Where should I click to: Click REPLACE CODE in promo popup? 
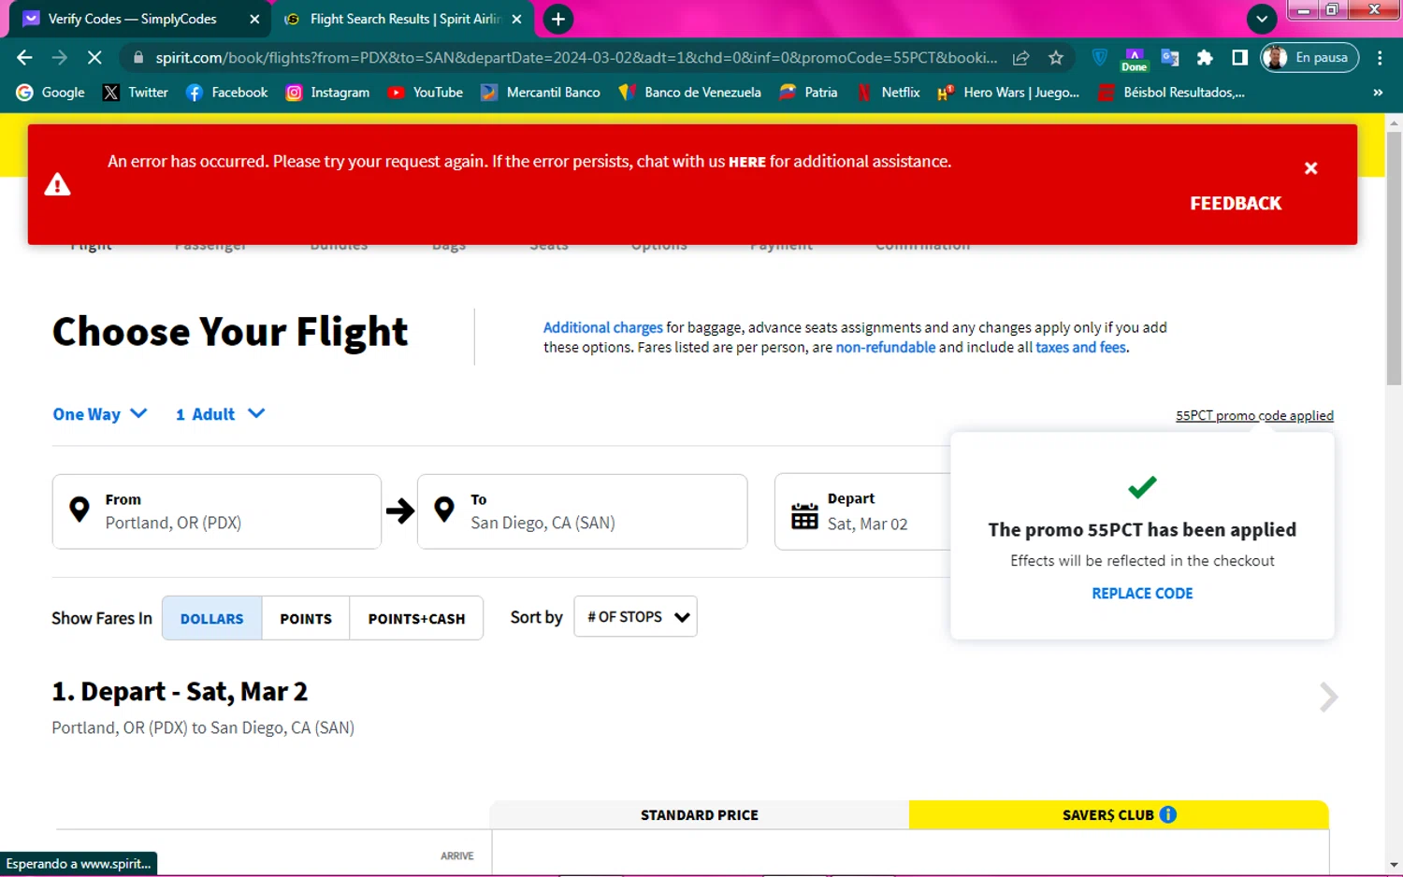pos(1142,594)
